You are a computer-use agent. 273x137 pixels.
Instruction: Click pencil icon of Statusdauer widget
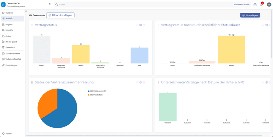coord(263,25)
